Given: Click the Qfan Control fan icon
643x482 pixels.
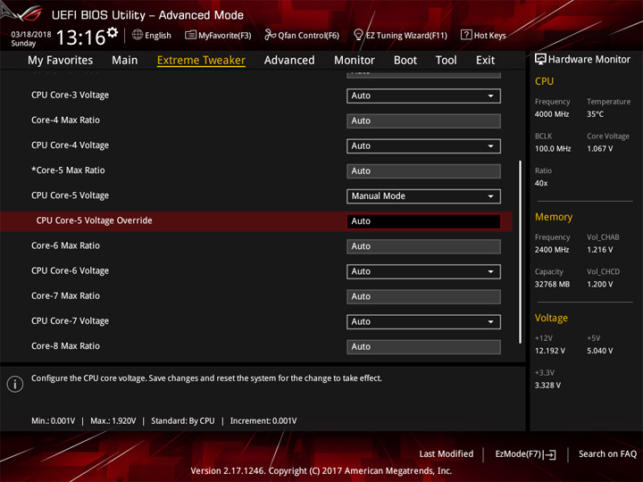Looking at the screenshot, I should click(270, 35).
